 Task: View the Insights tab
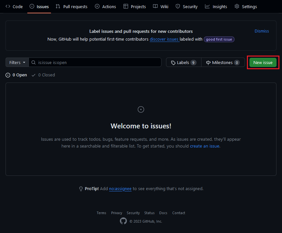[x=216, y=6]
